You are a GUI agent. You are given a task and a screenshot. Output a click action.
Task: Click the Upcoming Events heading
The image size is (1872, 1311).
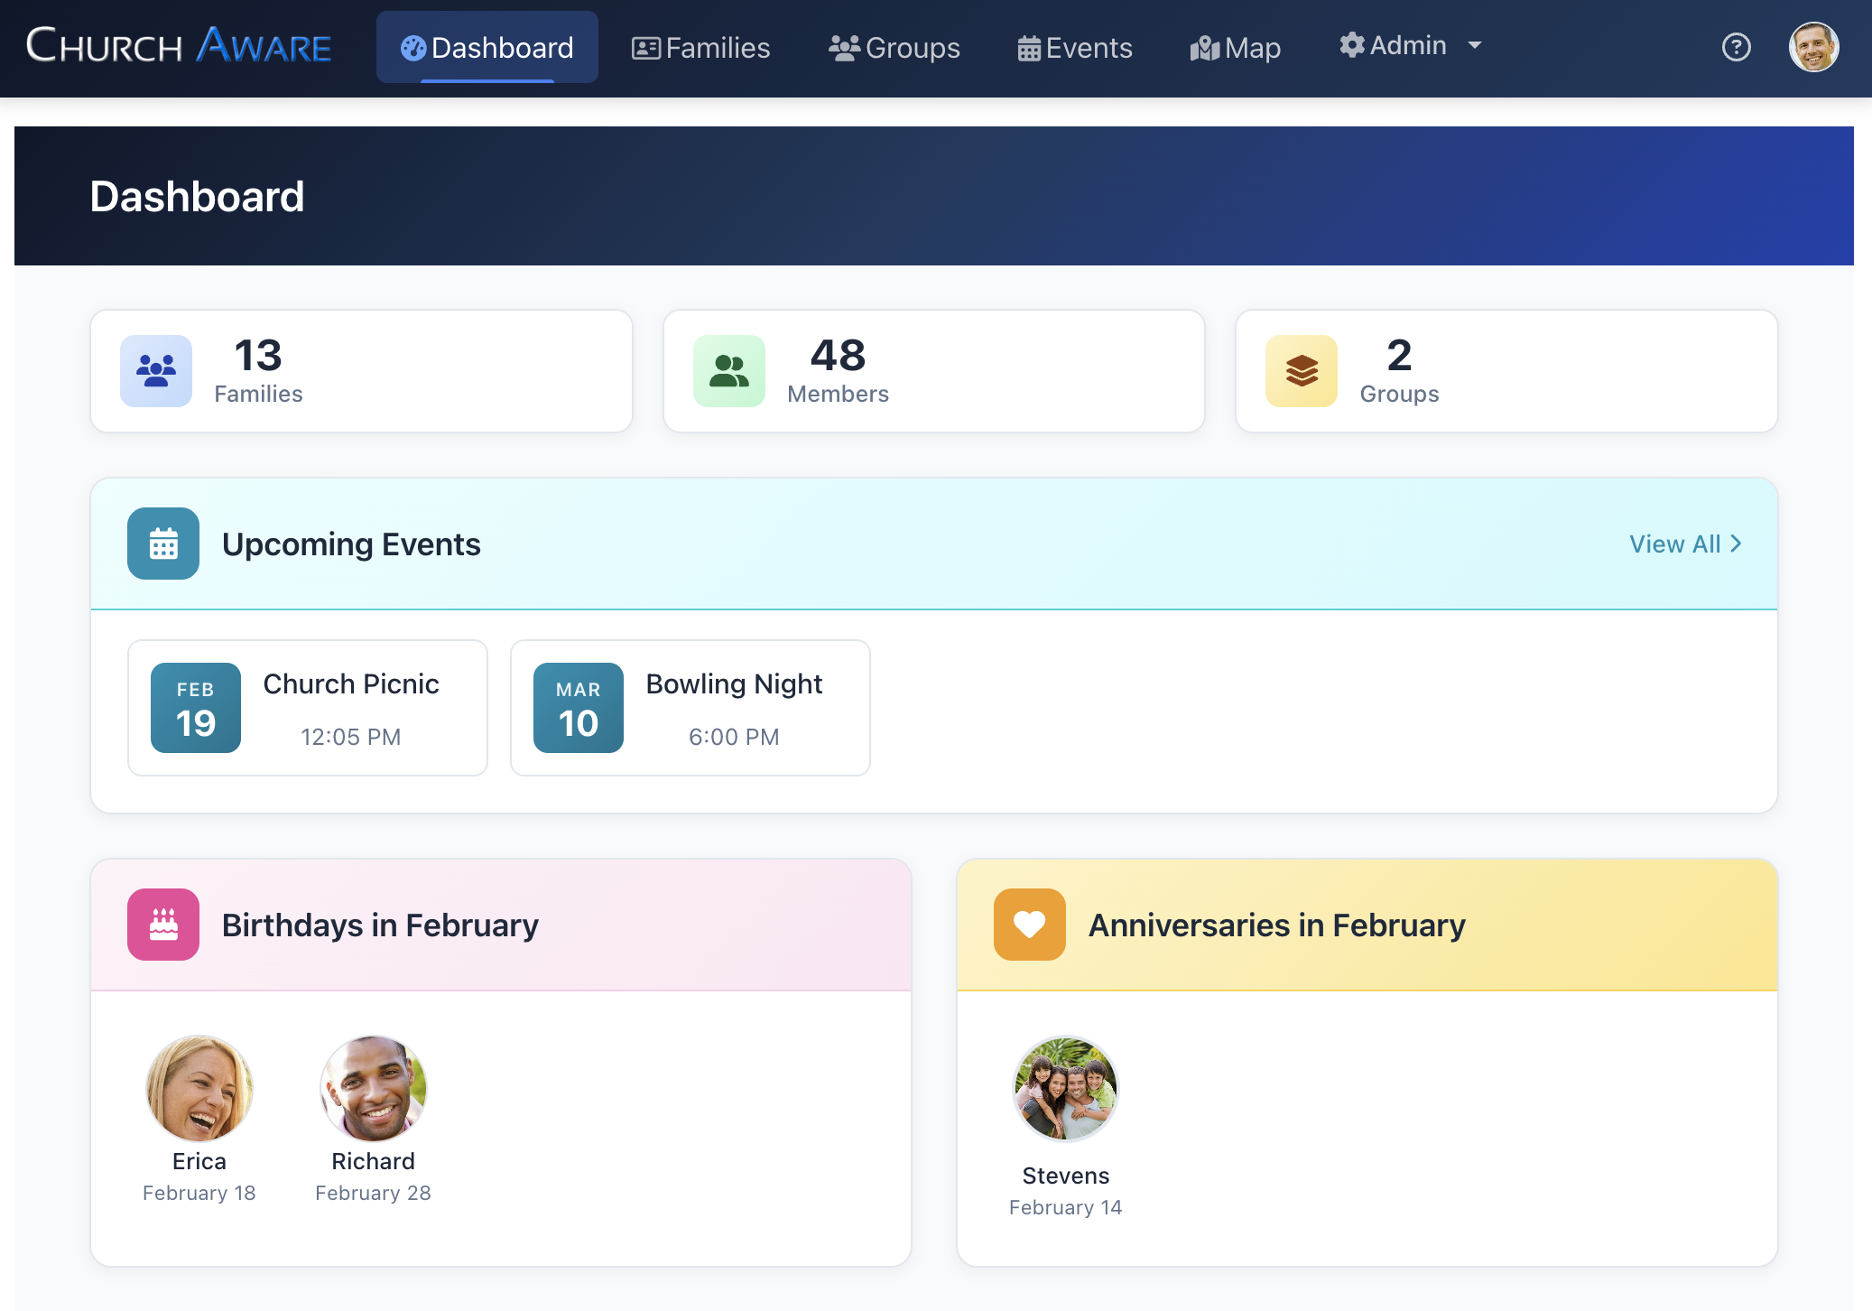(351, 544)
